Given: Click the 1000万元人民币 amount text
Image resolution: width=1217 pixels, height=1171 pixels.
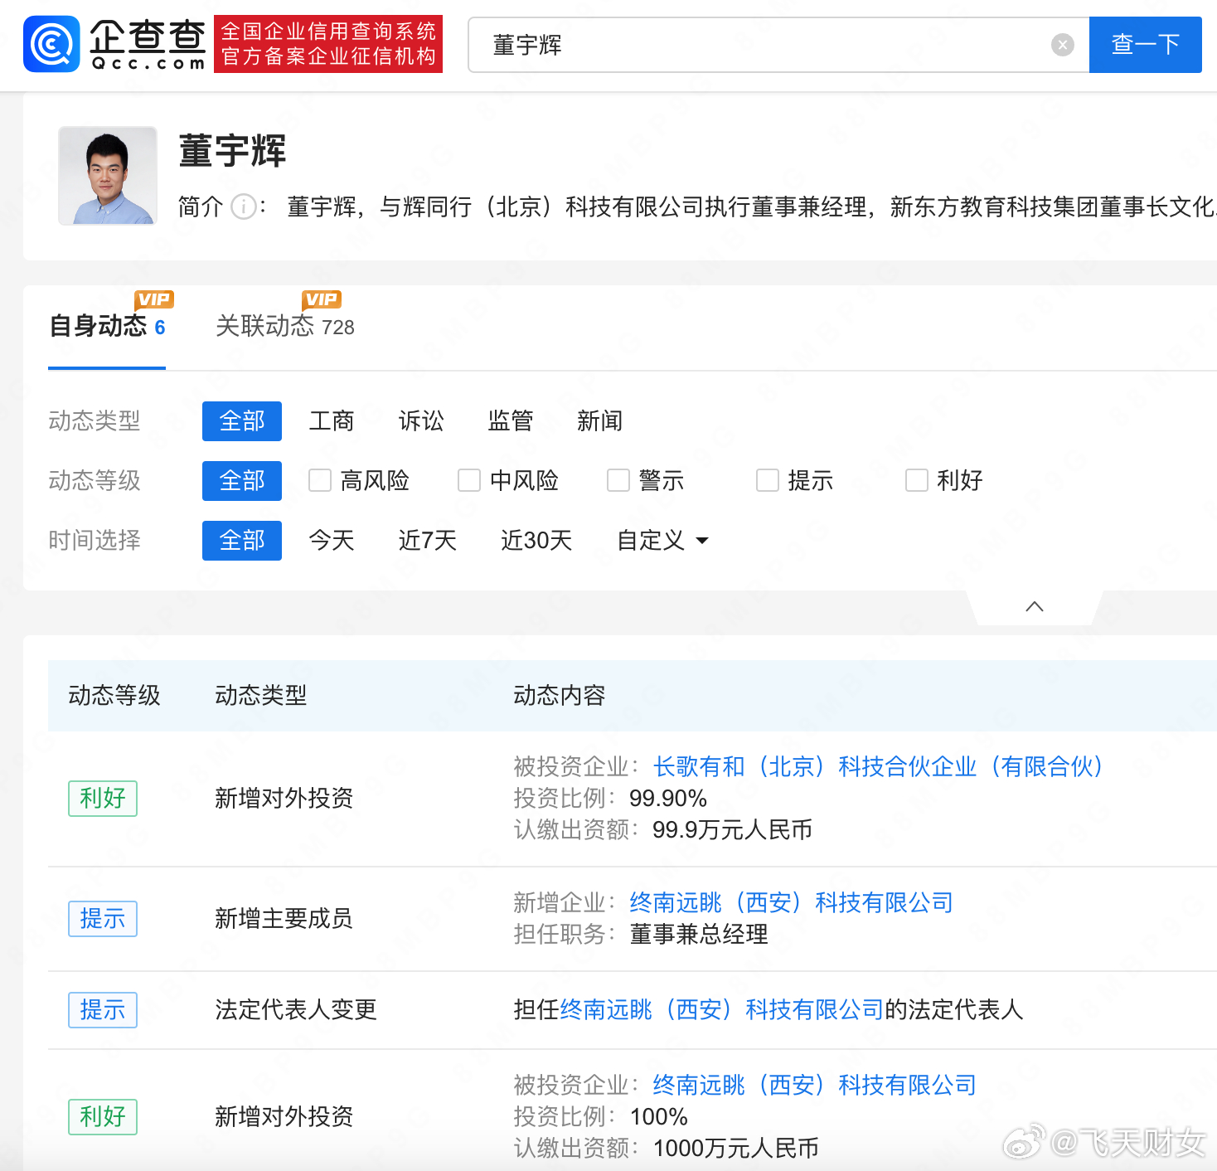Looking at the screenshot, I should [736, 1148].
